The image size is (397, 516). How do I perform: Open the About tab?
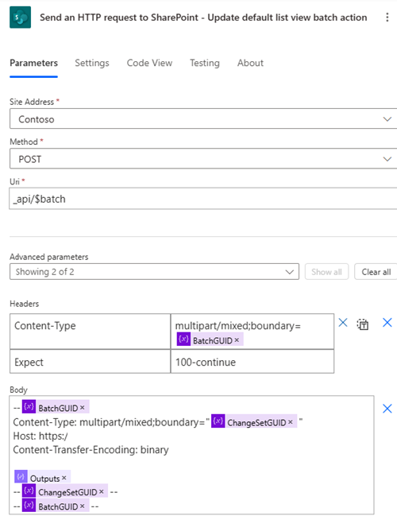coord(250,63)
